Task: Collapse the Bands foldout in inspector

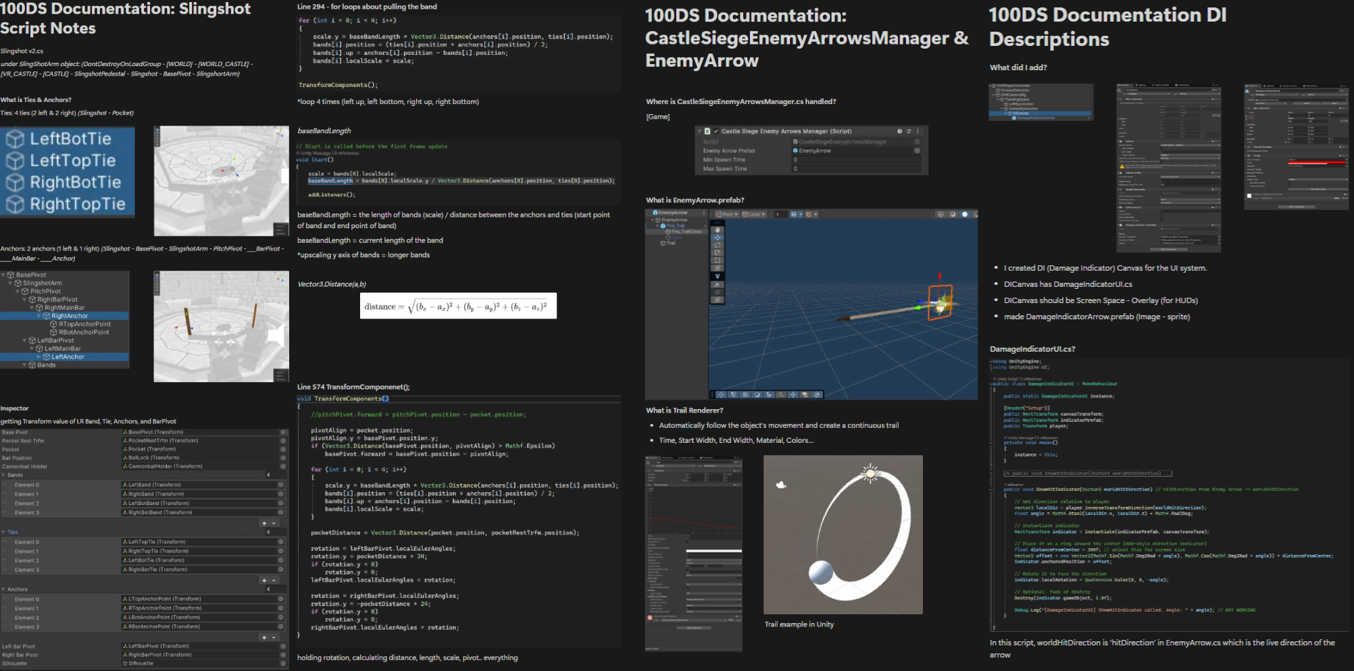Action: [x=3, y=475]
